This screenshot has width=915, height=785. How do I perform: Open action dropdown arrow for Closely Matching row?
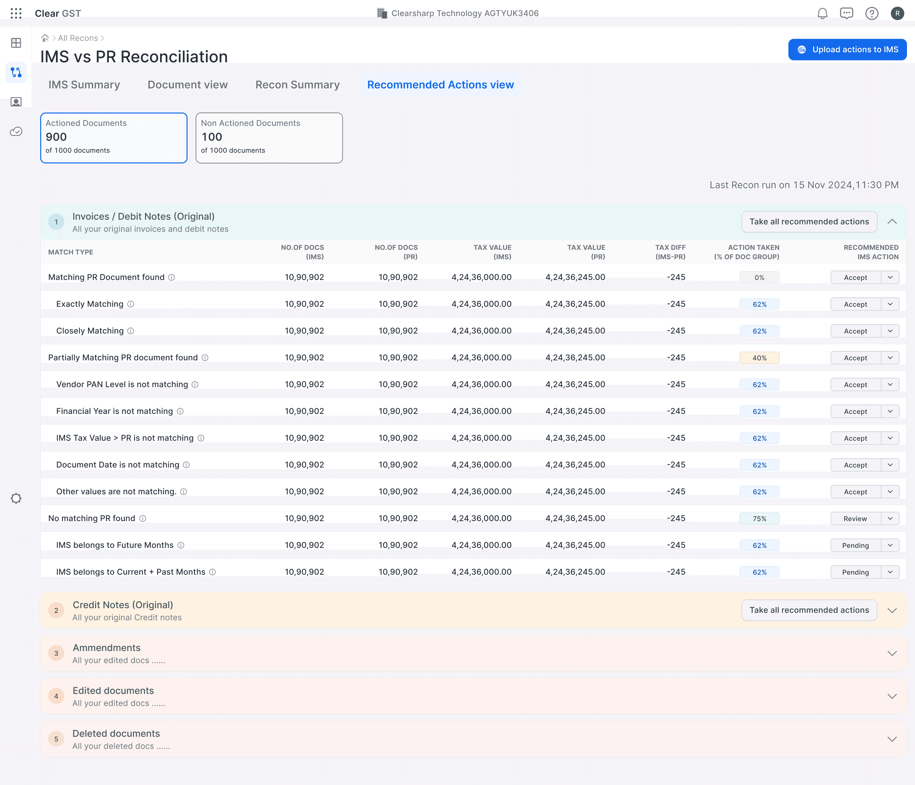point(890,331)
